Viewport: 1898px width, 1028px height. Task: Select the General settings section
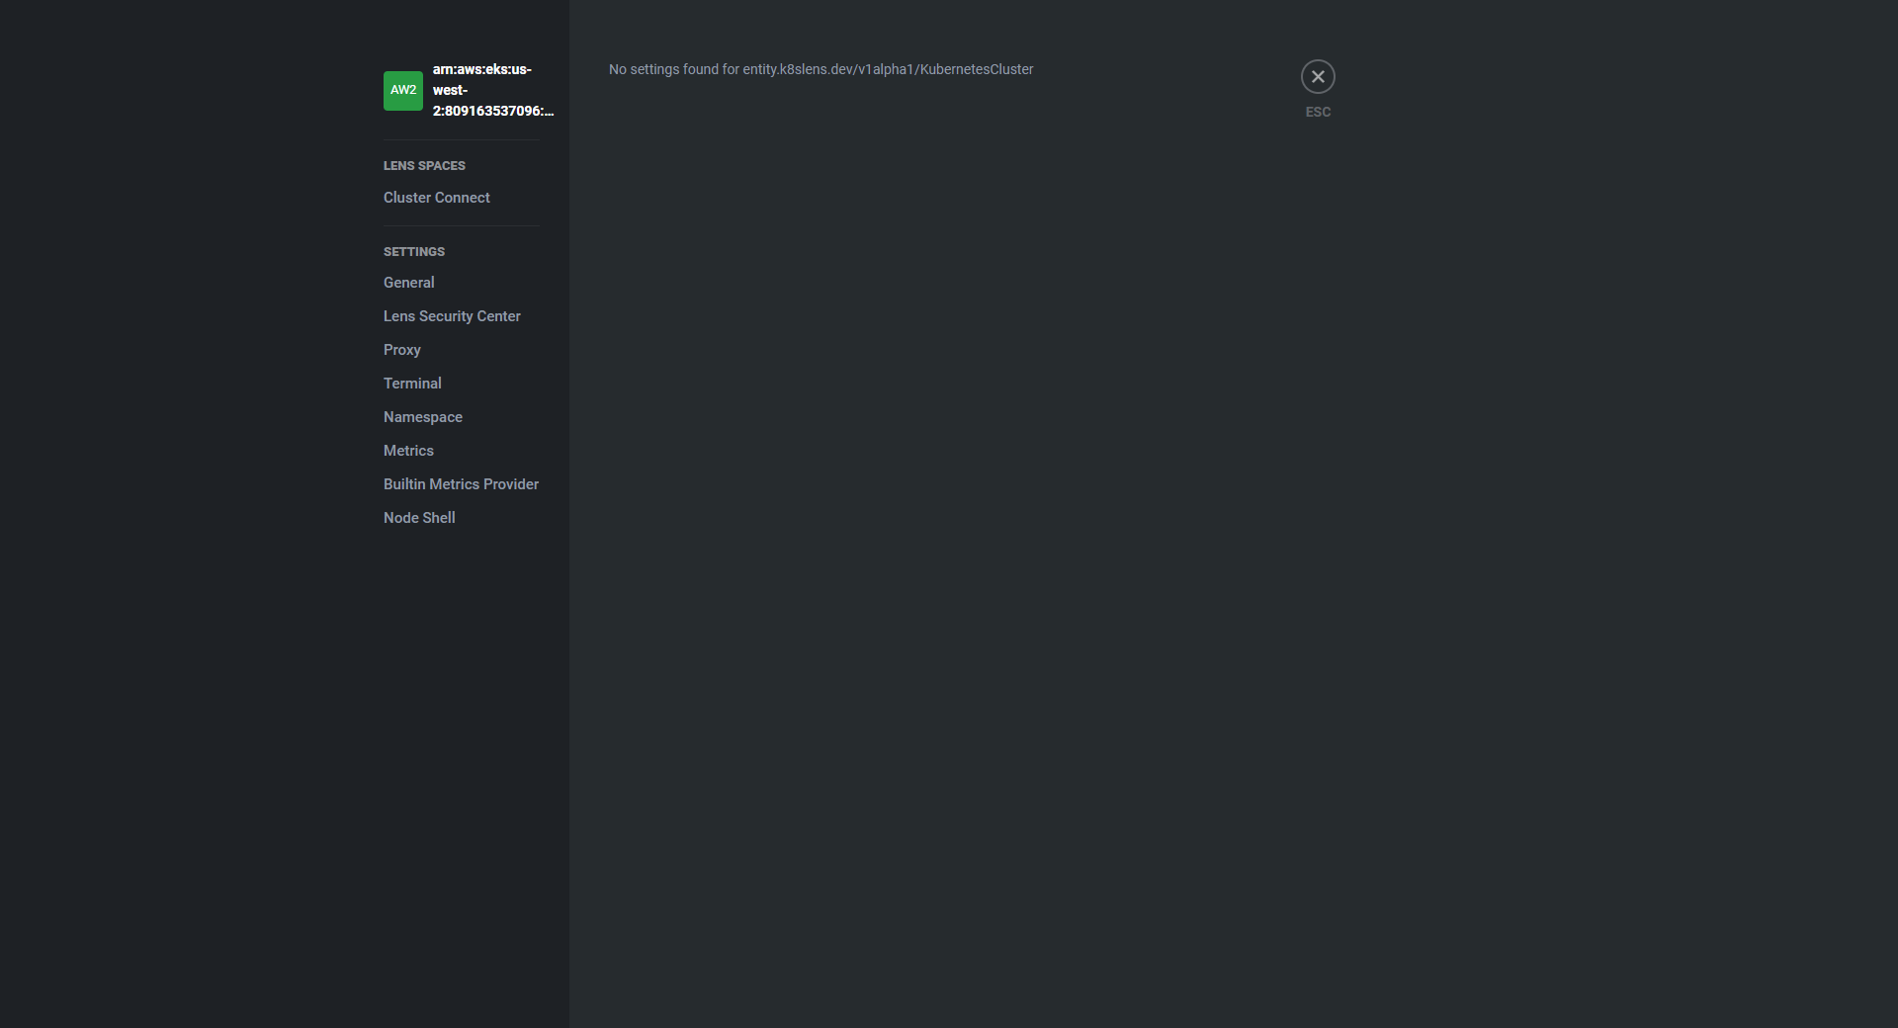(408, 283)
